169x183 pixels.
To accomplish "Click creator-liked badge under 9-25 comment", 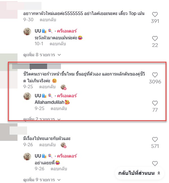I will (x=63, y=87).
